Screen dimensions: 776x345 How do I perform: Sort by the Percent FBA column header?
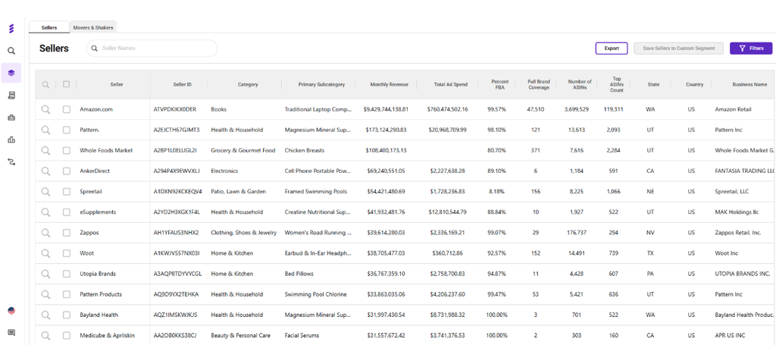click(500, 85)
